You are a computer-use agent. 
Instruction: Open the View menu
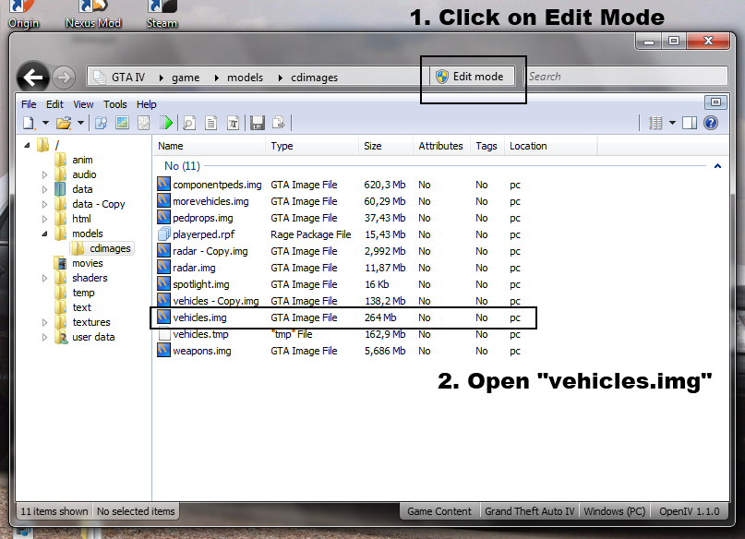click(x=83, y=104)
